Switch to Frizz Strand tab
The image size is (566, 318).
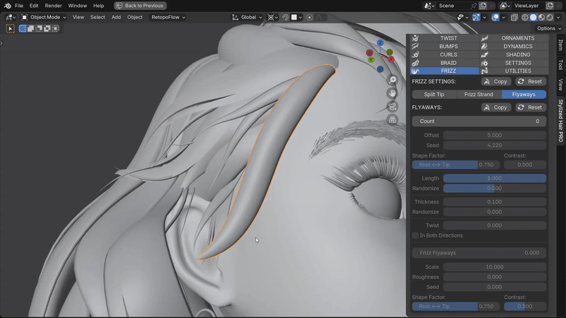(x=478, y=95)
